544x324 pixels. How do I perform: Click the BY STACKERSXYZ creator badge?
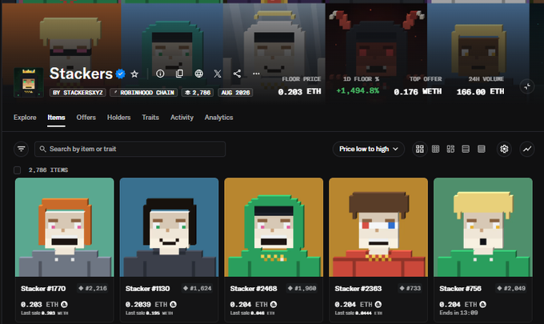78,93
